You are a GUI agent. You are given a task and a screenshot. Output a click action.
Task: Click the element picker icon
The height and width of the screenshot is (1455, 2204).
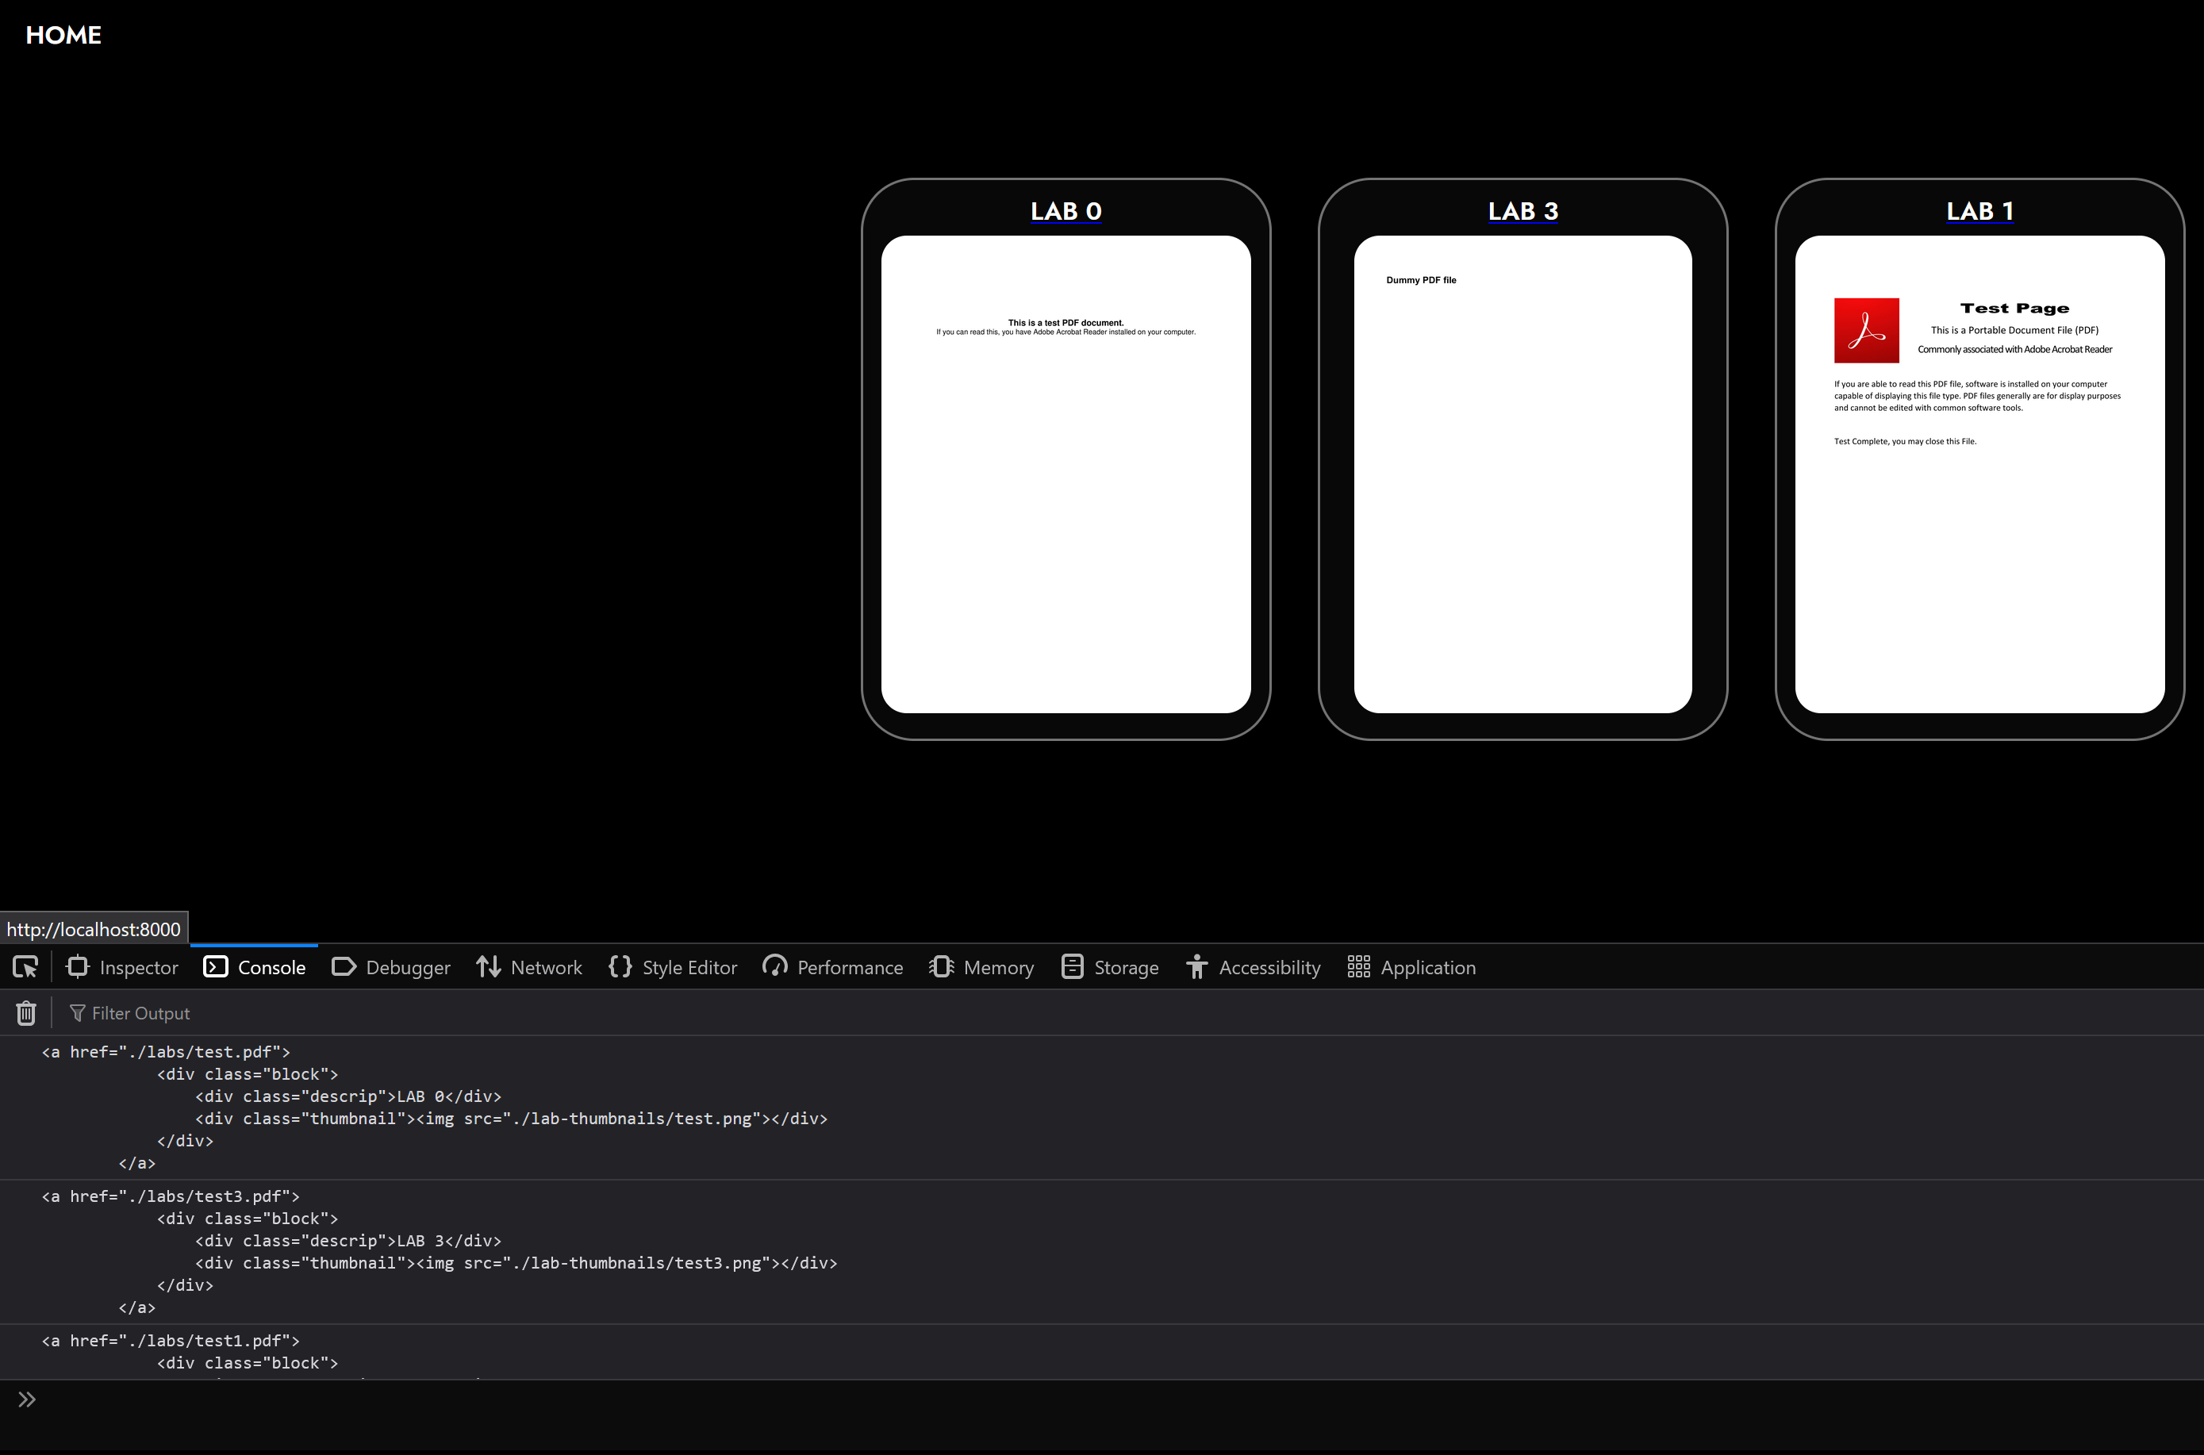click(25, 967)
